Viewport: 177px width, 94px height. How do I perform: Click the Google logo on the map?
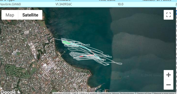(x=8, y=92)
